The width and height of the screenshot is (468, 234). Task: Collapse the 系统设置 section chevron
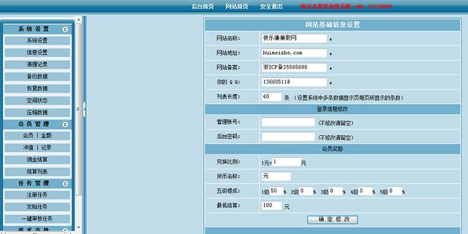(65, 29)
